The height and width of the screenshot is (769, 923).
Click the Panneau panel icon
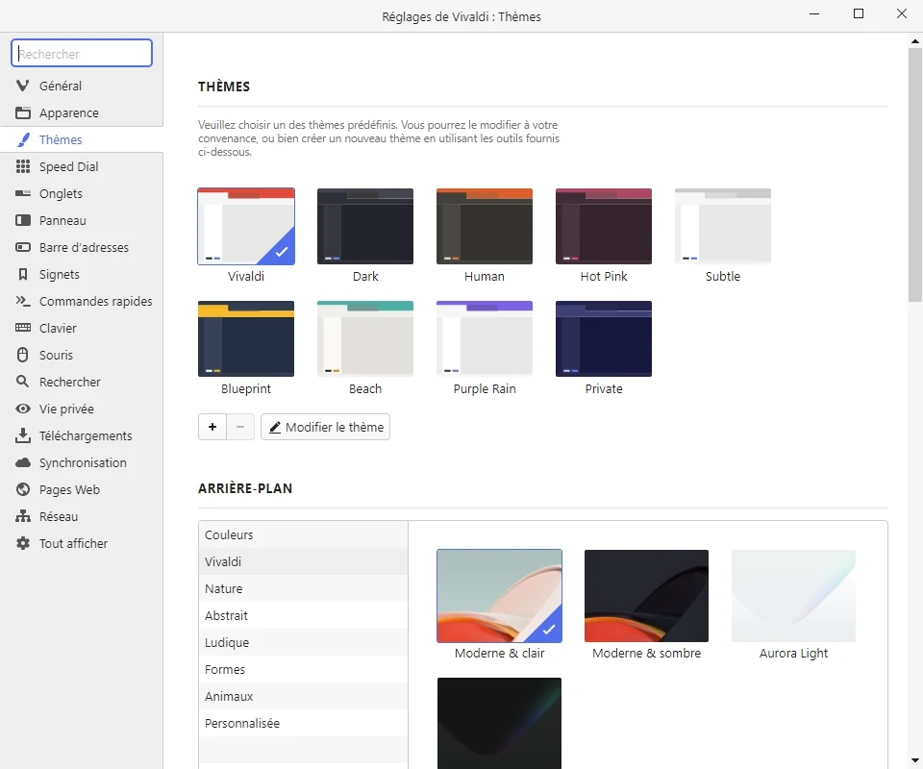click(23, 221)
